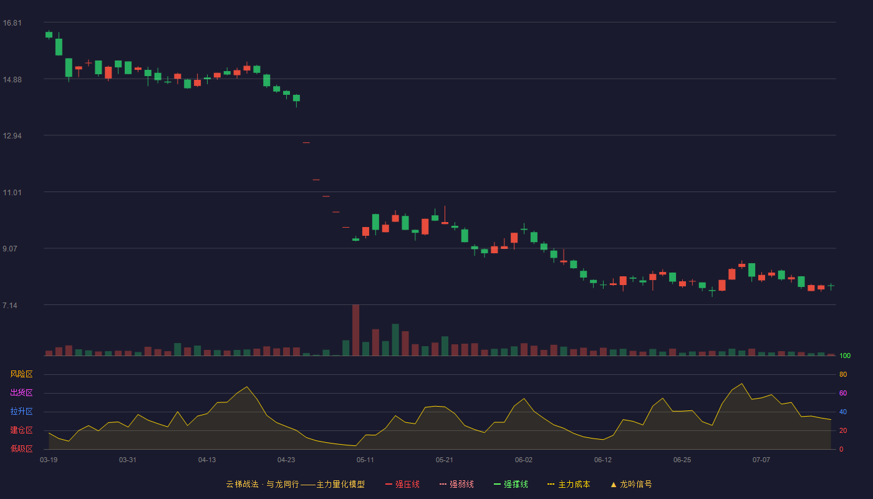Toggle the 强撑线 legend entry
This screenshot has height=499, width=873.
511,484
